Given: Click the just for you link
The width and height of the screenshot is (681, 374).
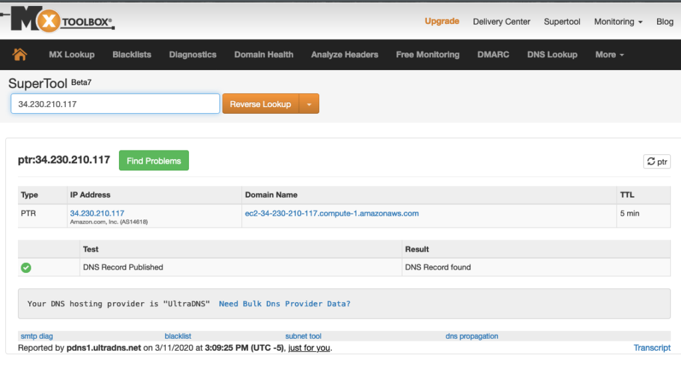Looking at the screenshot, I should point(309,348).
